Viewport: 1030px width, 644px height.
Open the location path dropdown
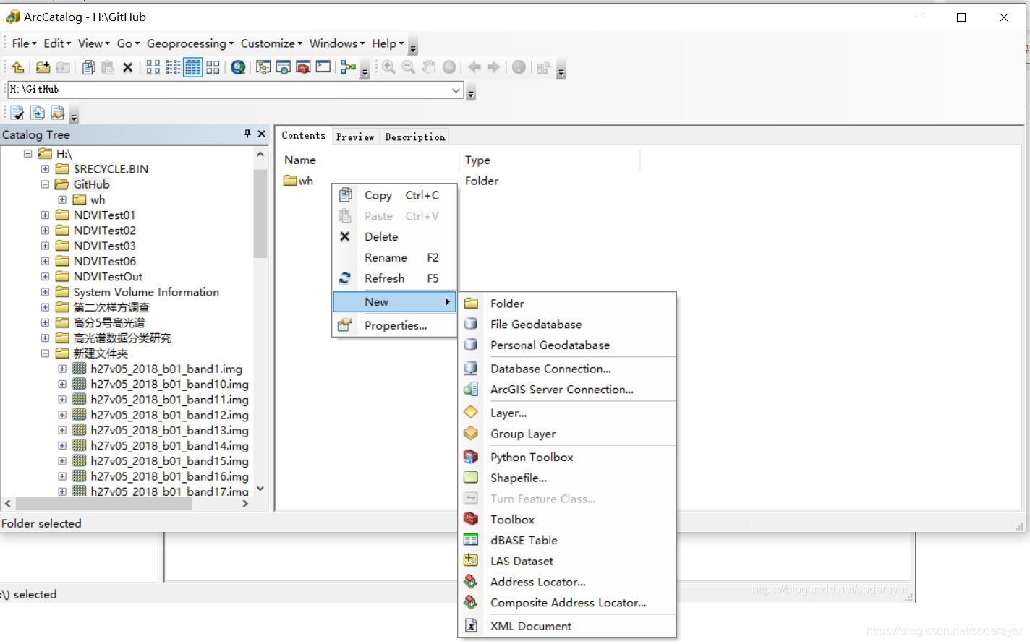pyautogui.click(x=456, y=90)
